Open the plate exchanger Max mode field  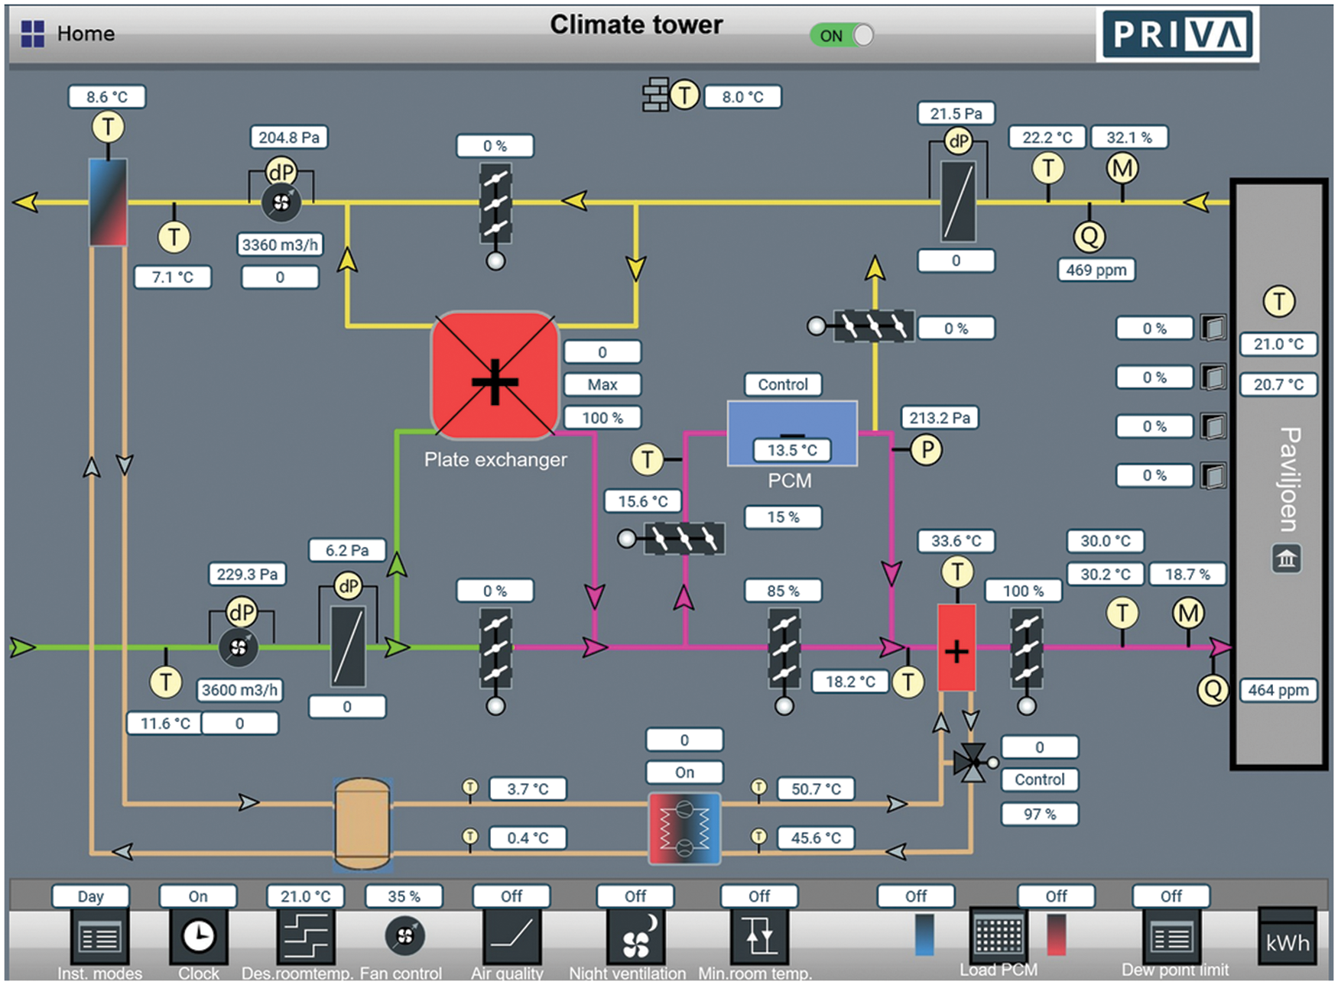click(602, 384)
